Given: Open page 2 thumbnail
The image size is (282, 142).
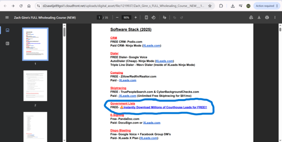Looking at the screenshot, I should (x=35, y=86).
